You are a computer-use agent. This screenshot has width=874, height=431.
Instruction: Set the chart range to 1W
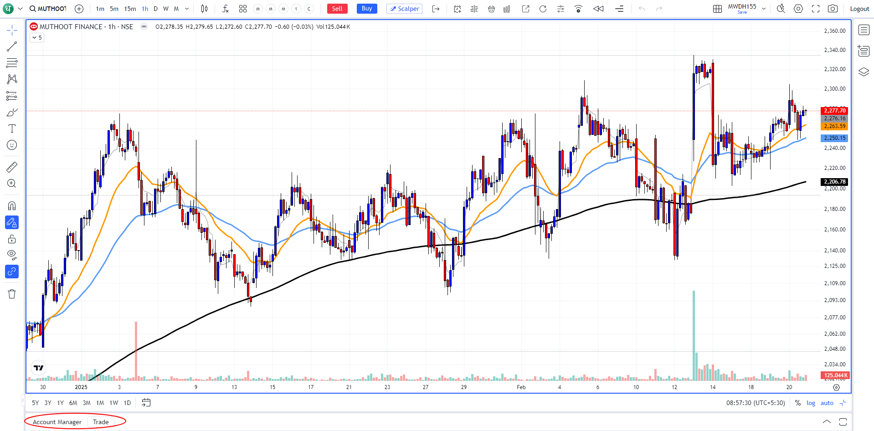[114, 403]
